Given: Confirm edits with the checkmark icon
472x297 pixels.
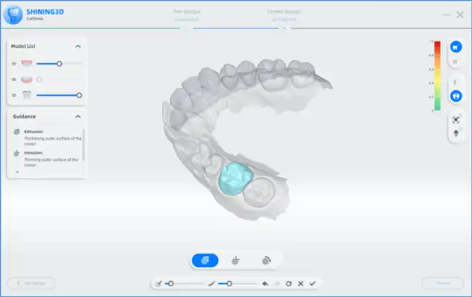Looking at the screenshot, I should 312,283.
